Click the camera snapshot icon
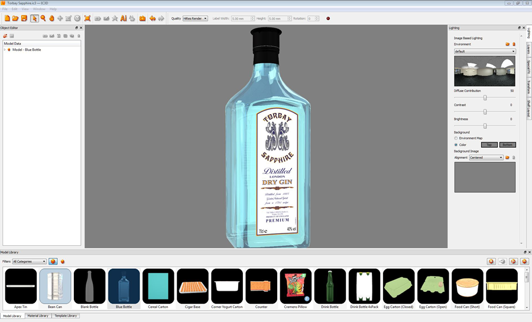This screenshot has height=322, width=532. 142,18
